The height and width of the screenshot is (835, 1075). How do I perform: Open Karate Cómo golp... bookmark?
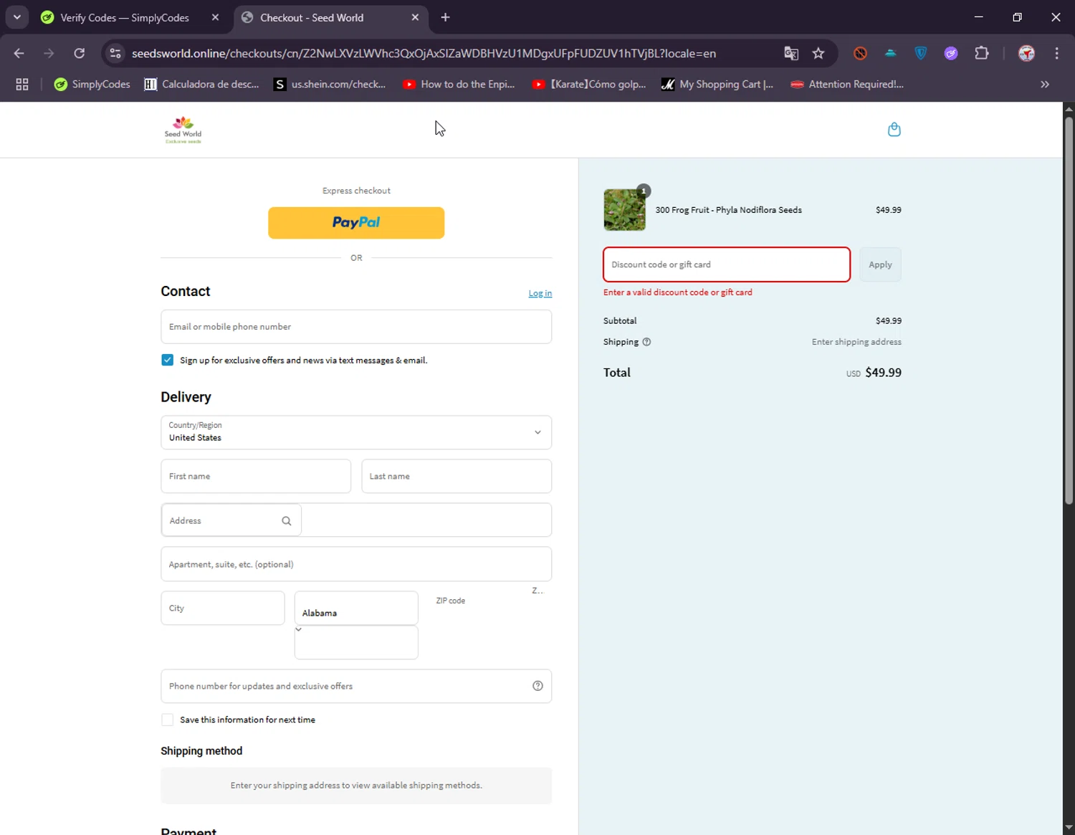pos(589,85)
